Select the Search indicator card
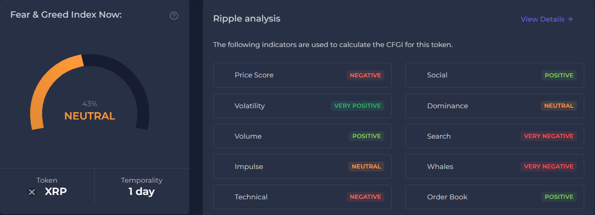The height and width of the screenshot is (215, 595). [494, 136]
